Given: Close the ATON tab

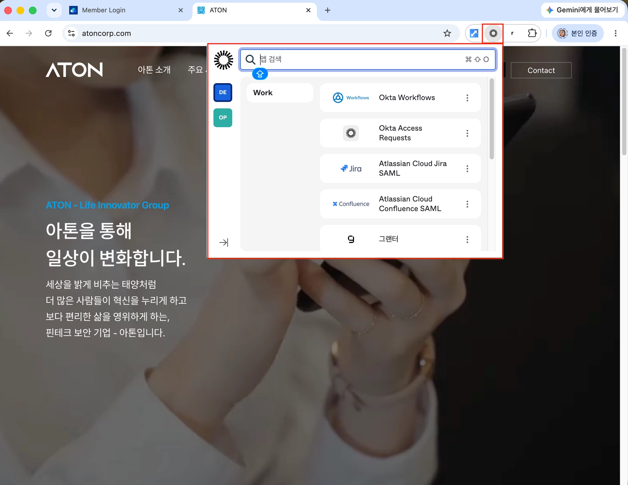Looking at the screenshot, I should coord(308,10).
